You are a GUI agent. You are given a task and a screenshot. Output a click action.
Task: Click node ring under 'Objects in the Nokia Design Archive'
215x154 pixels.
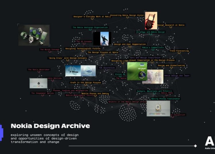128,104
